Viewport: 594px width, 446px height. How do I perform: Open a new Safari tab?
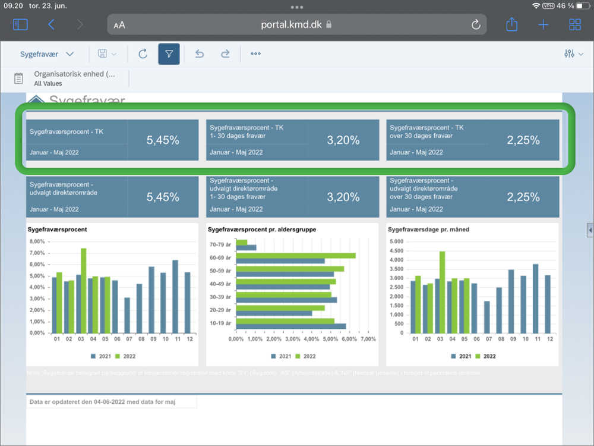[x=543, y=24]
